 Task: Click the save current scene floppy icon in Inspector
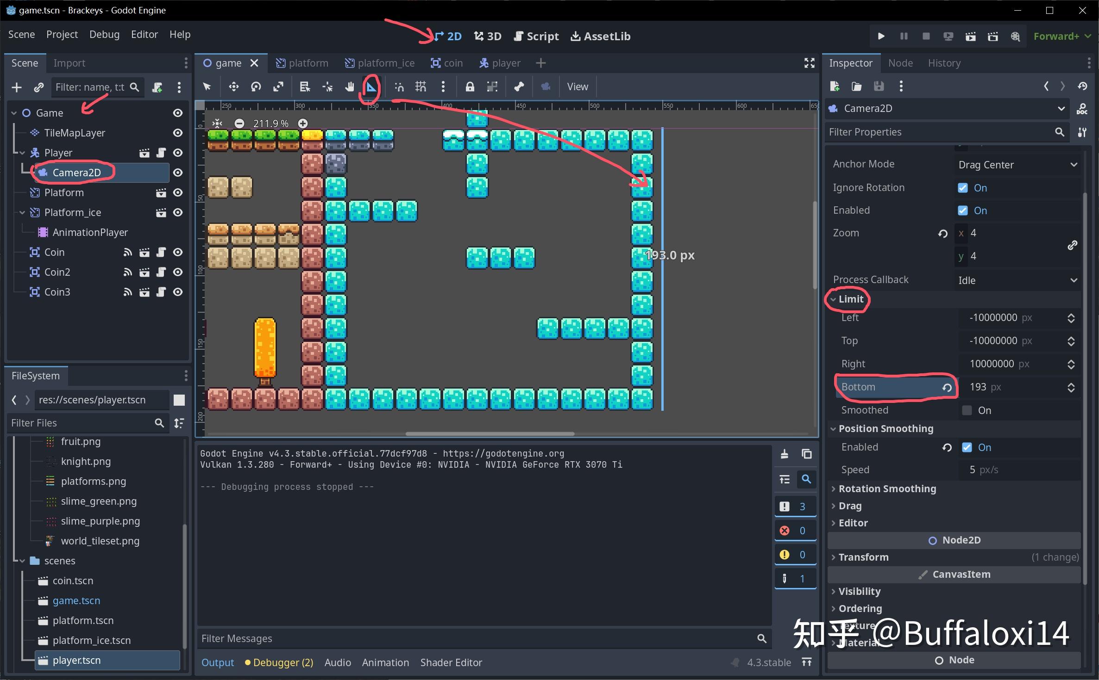(879, 87)
